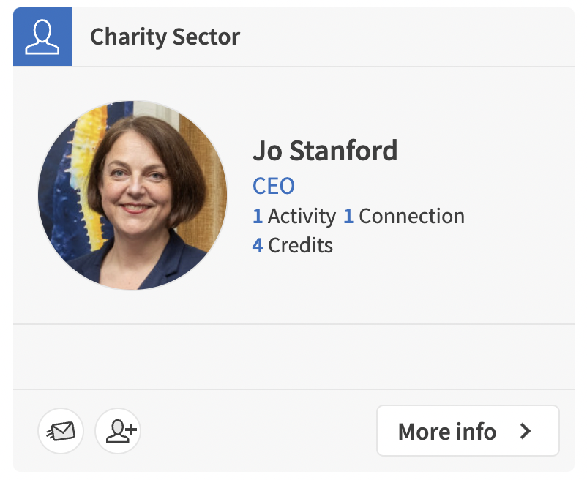This screenshot has height=480, width=587.
Task: Open Jo Stanford's circular profile photo
Action: (132, 195)
